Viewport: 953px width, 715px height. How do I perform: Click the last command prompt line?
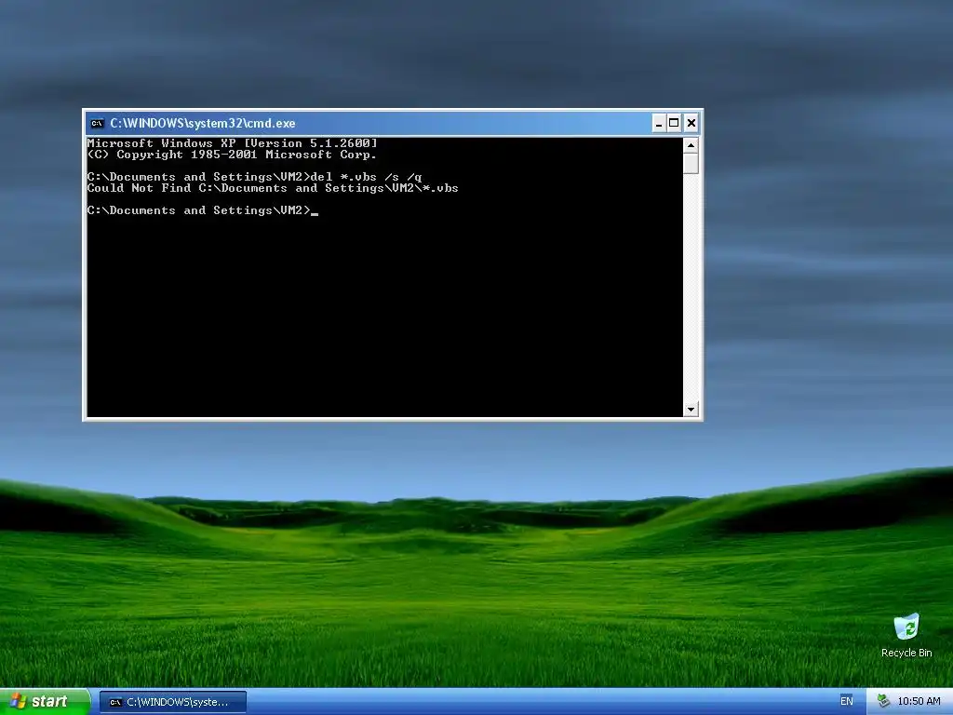(202, 210)
